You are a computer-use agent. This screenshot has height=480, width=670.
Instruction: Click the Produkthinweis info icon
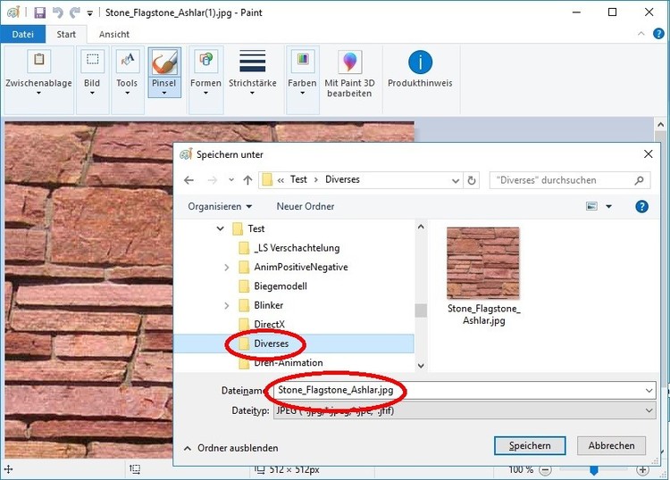[x=421, y=62]
